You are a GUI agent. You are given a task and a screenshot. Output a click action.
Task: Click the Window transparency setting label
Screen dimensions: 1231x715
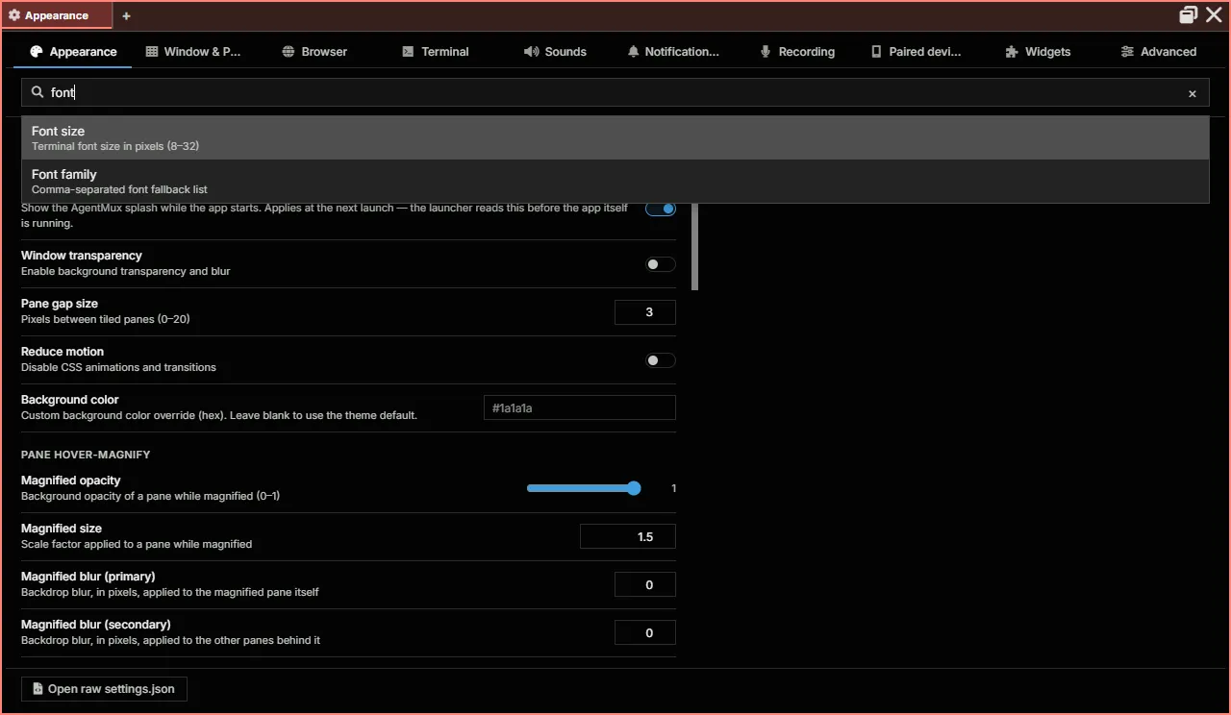tap(82, 256)
